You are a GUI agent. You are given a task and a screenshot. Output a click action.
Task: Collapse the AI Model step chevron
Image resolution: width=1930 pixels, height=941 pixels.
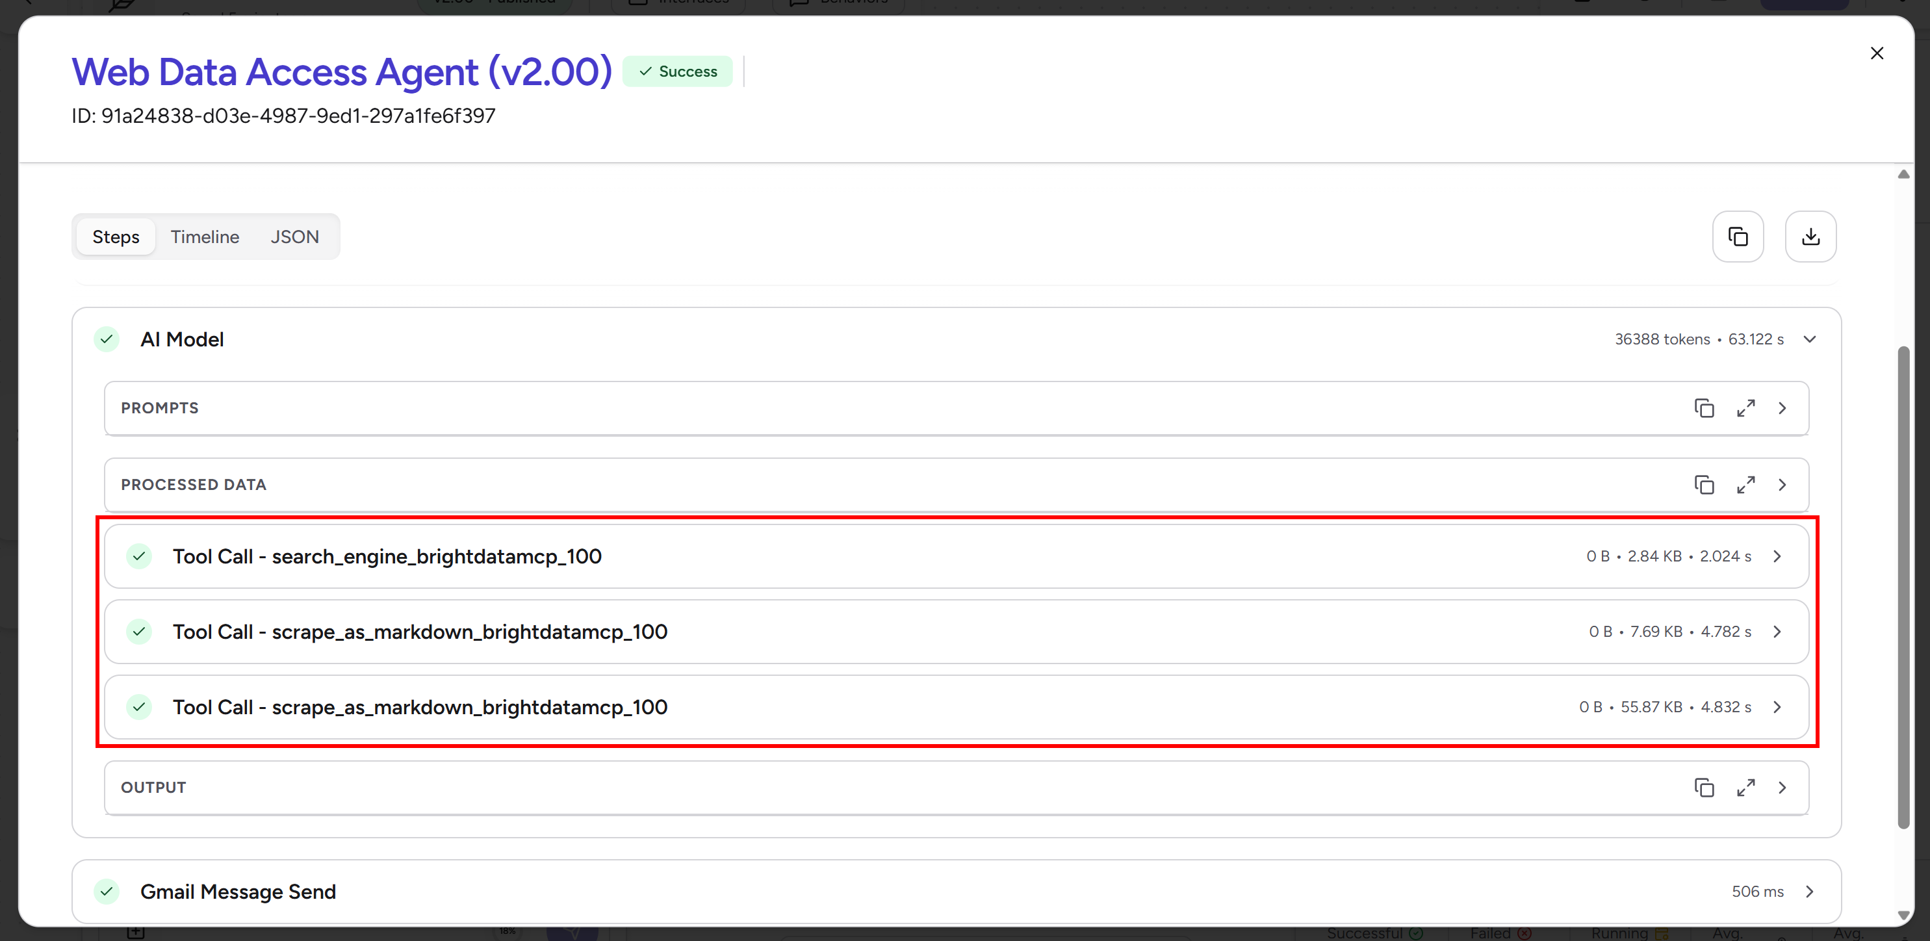pyautogui.click(x=1809, y=339)
